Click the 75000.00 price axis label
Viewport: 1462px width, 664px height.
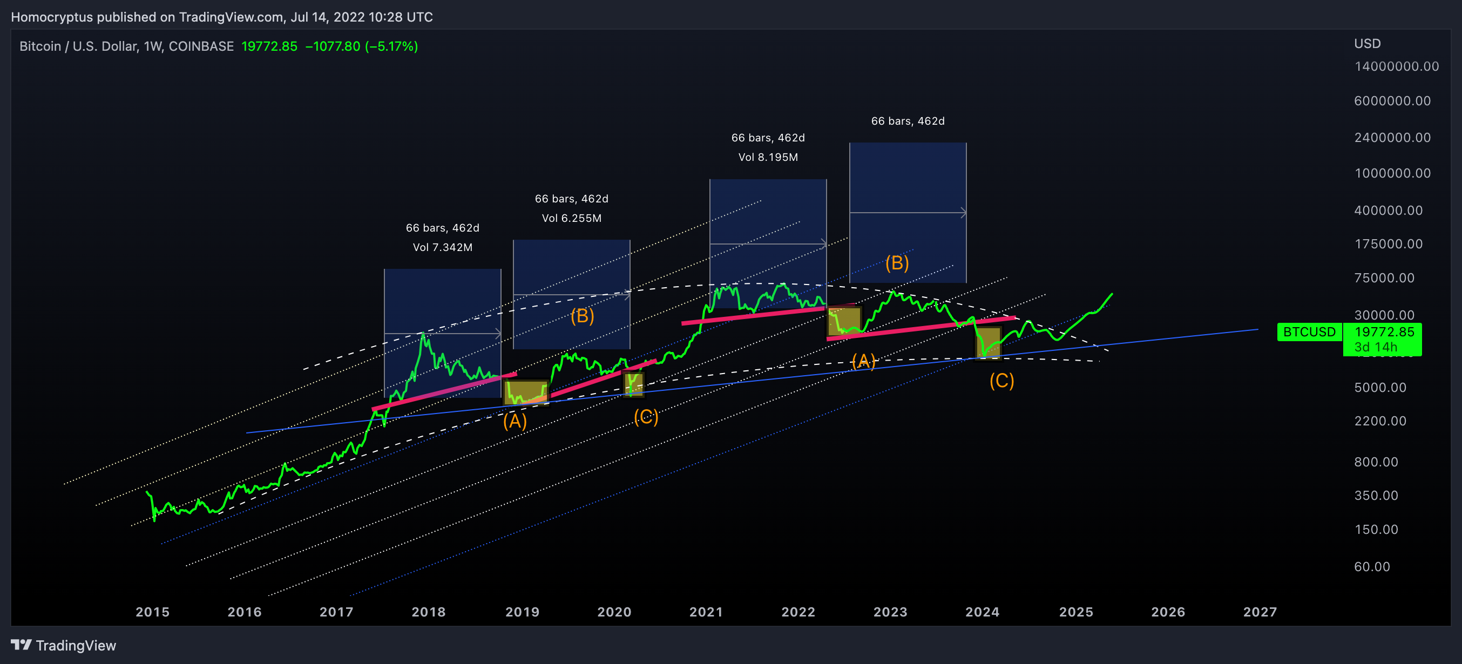pos(1384,278)
